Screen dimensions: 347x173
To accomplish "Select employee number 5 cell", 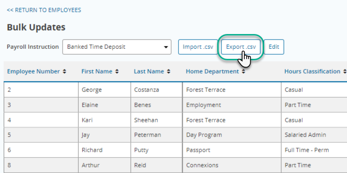I will tap(41, 135).
